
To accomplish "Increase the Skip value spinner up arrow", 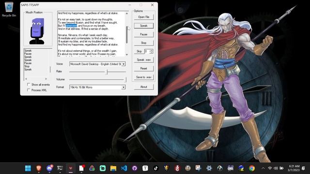I will pyautogui.click(x=151, y=50).
